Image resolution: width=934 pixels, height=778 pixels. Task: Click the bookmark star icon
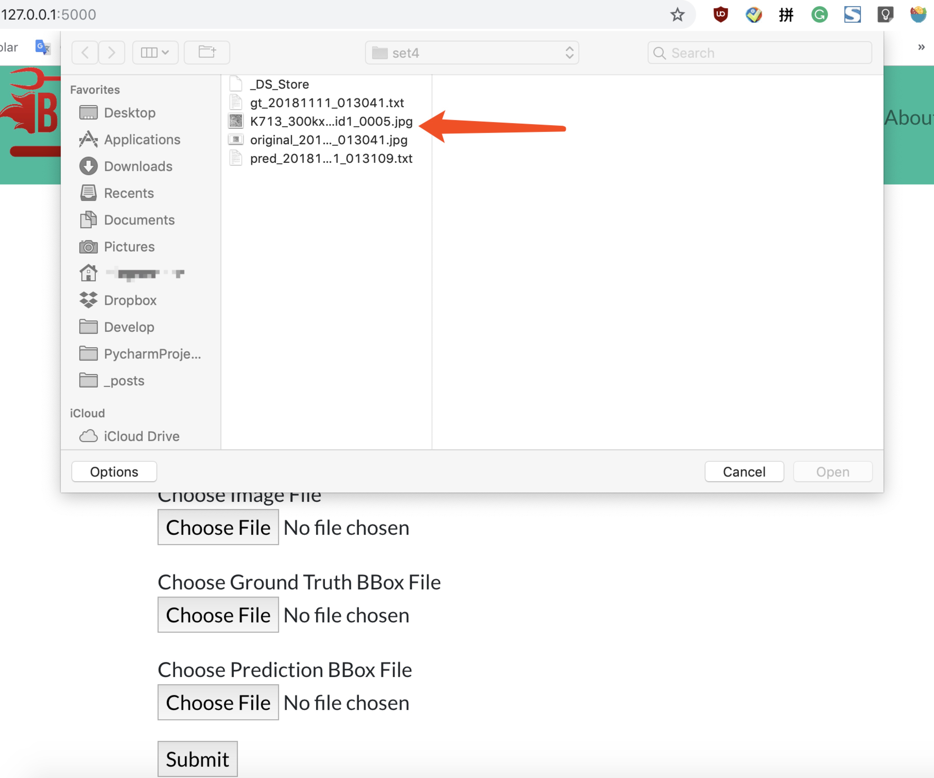point(677,15)
